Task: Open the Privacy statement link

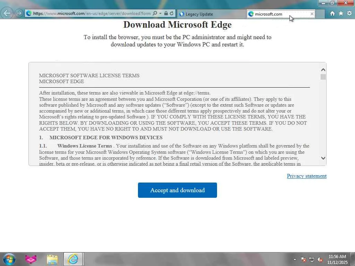Action: click(306, 176)
